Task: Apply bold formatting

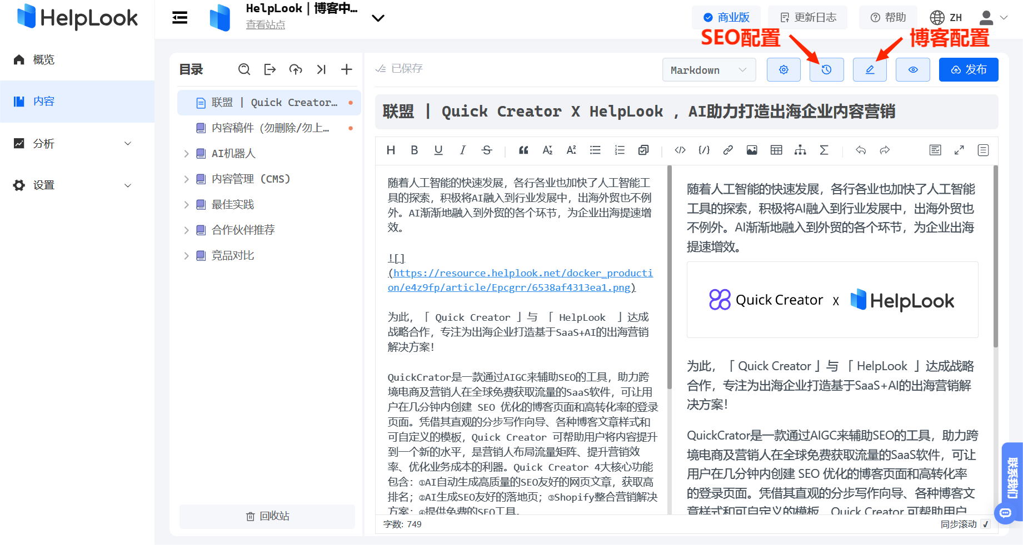Action: tap(415, 150)
